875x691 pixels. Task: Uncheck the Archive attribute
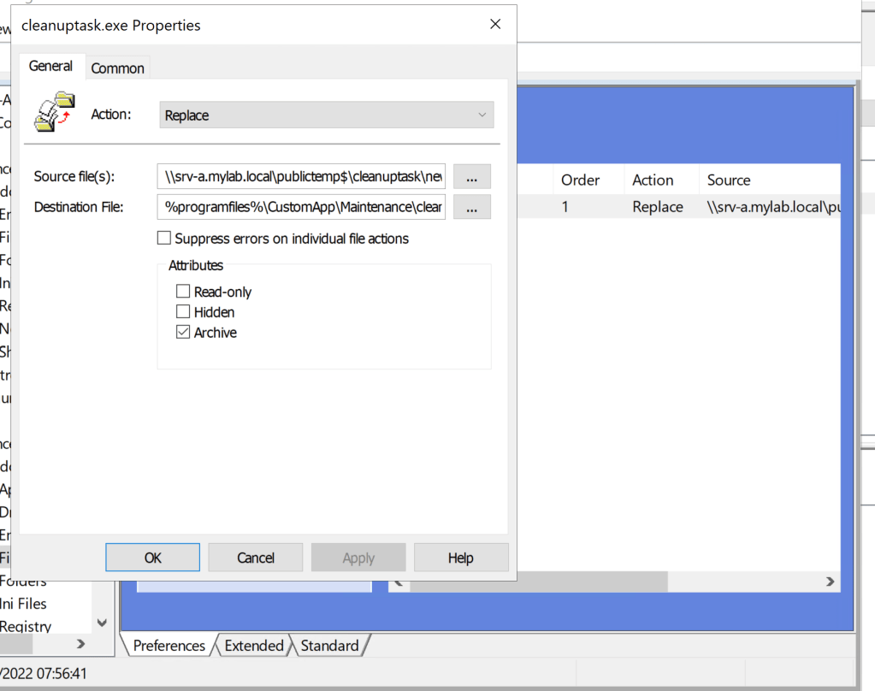click(183, 333)
